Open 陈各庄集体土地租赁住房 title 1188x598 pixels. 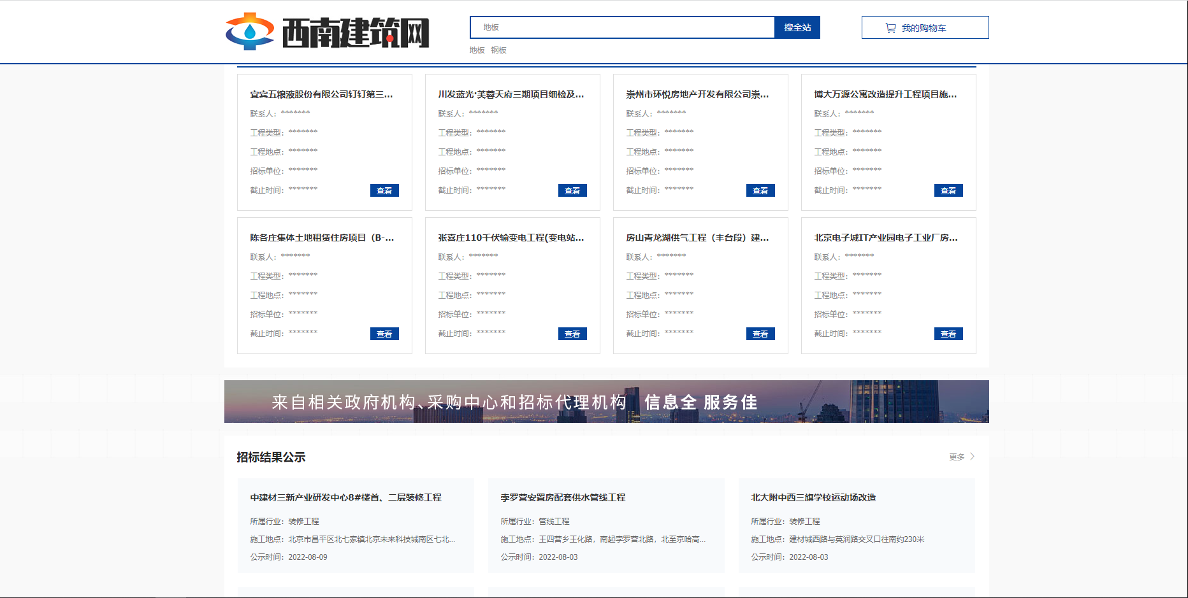pyautogui.click(x=322, y=238)
